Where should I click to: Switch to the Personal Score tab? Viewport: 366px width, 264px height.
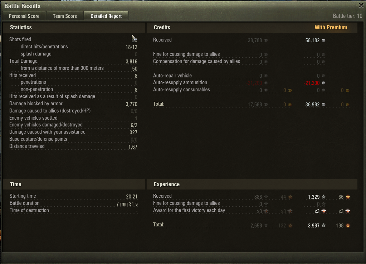point(24,16)
